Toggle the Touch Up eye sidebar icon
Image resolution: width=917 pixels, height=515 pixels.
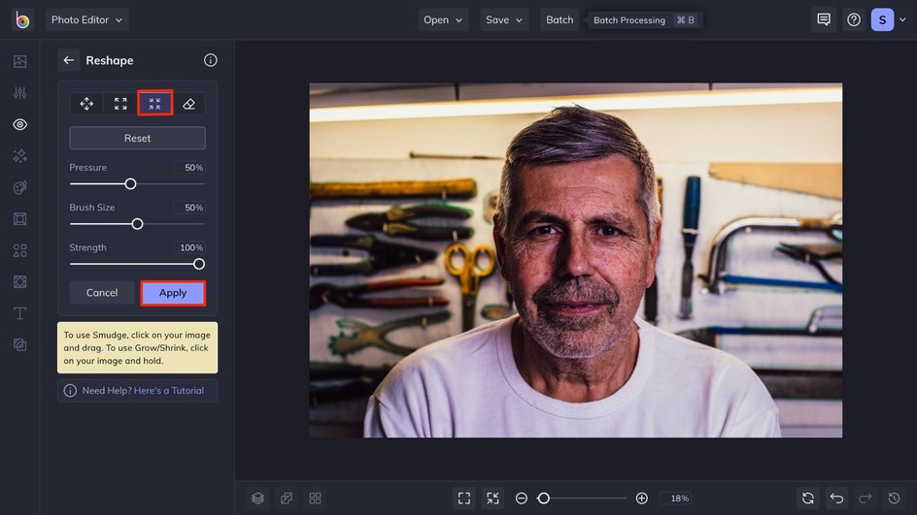click(x=19, y=124)
